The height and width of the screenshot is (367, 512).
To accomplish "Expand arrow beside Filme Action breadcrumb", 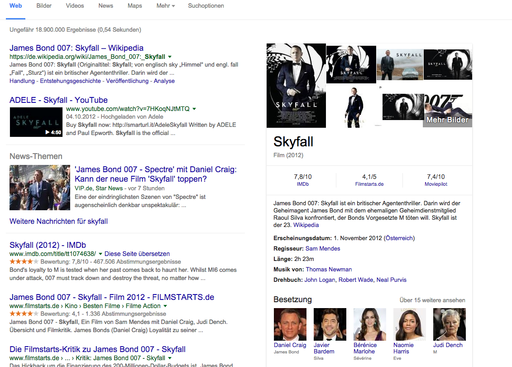I will click(x=165, y=306).
